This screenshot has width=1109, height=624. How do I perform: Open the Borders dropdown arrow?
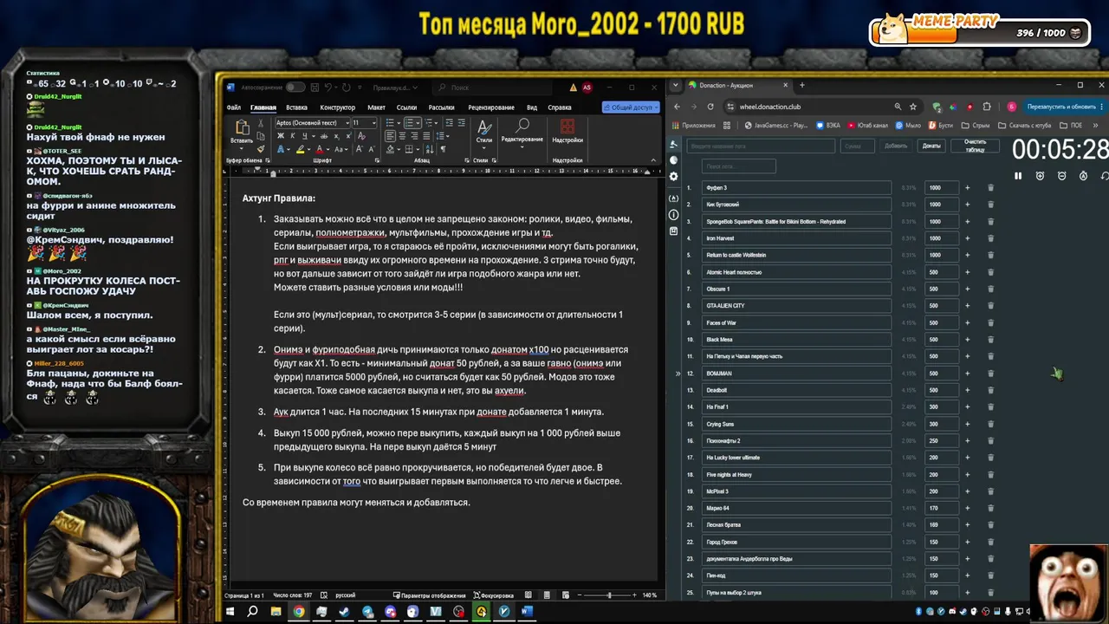coord(418,149)
